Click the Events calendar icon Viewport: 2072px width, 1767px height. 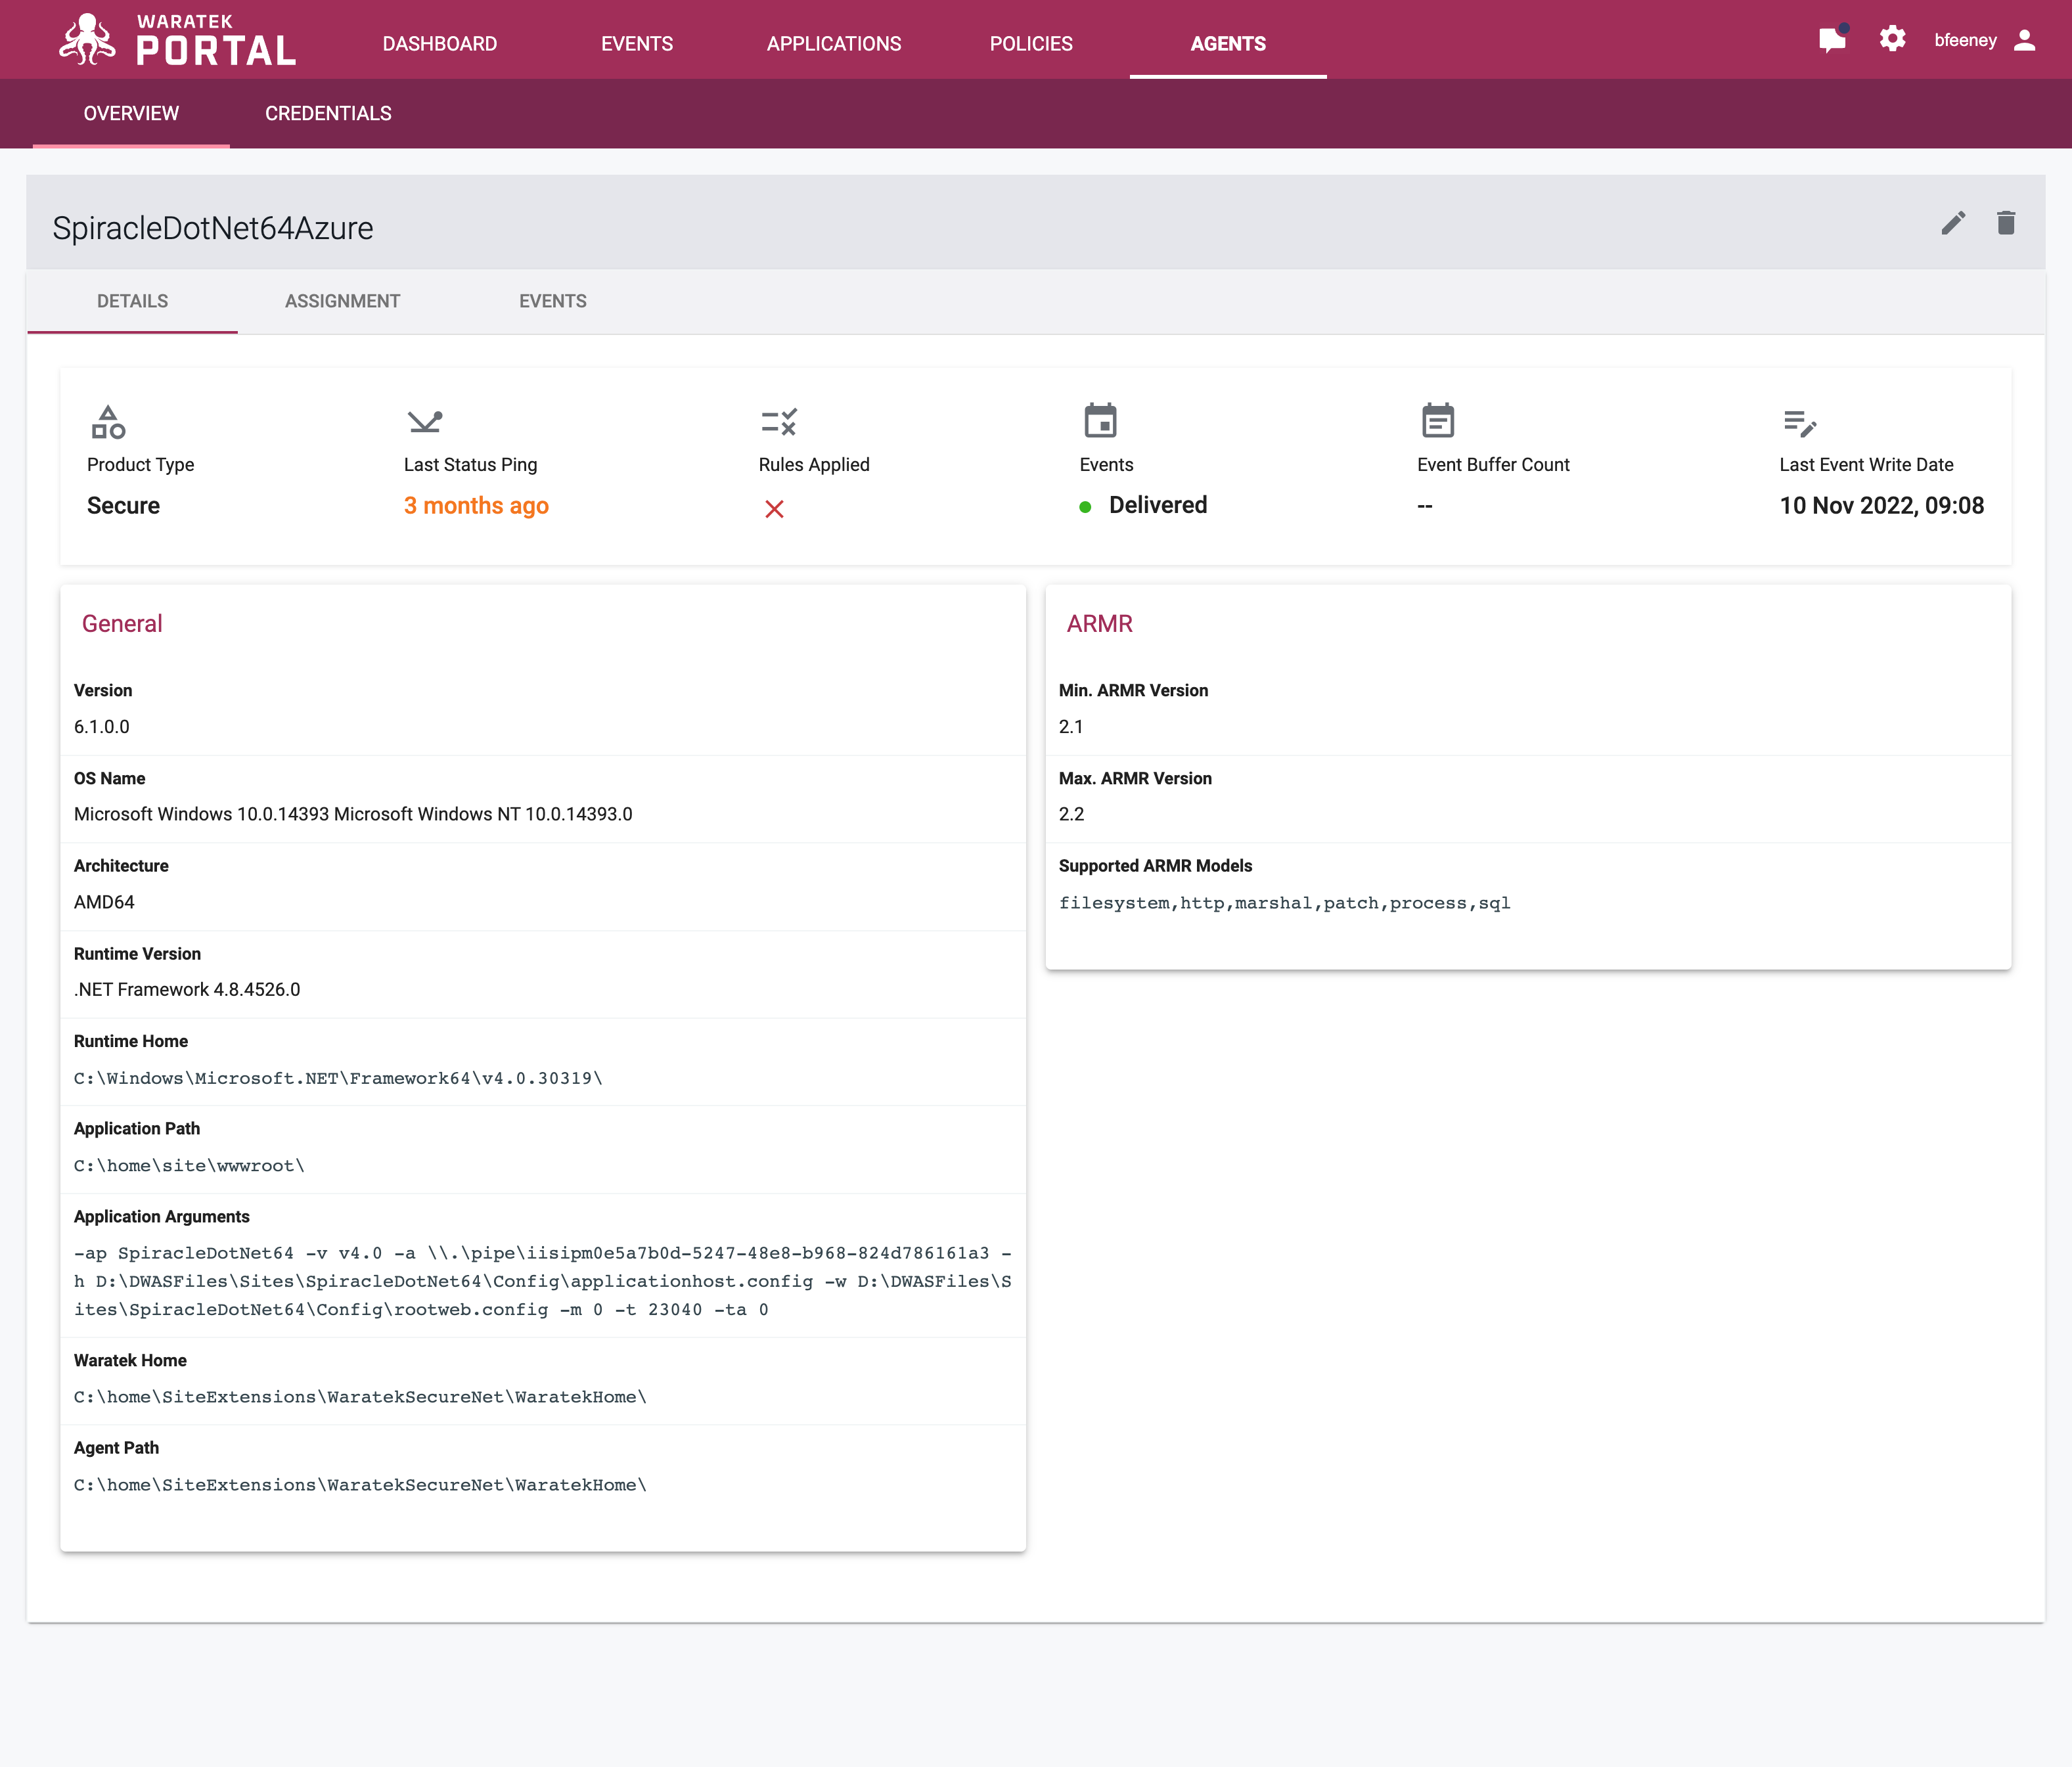tap(1100, 421)
